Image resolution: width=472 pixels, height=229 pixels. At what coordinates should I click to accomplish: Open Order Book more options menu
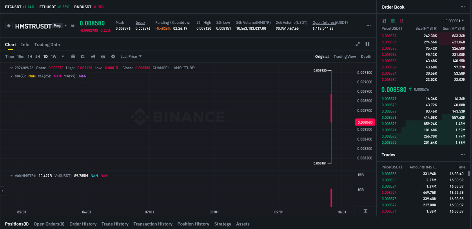click(x=463, y=7)
